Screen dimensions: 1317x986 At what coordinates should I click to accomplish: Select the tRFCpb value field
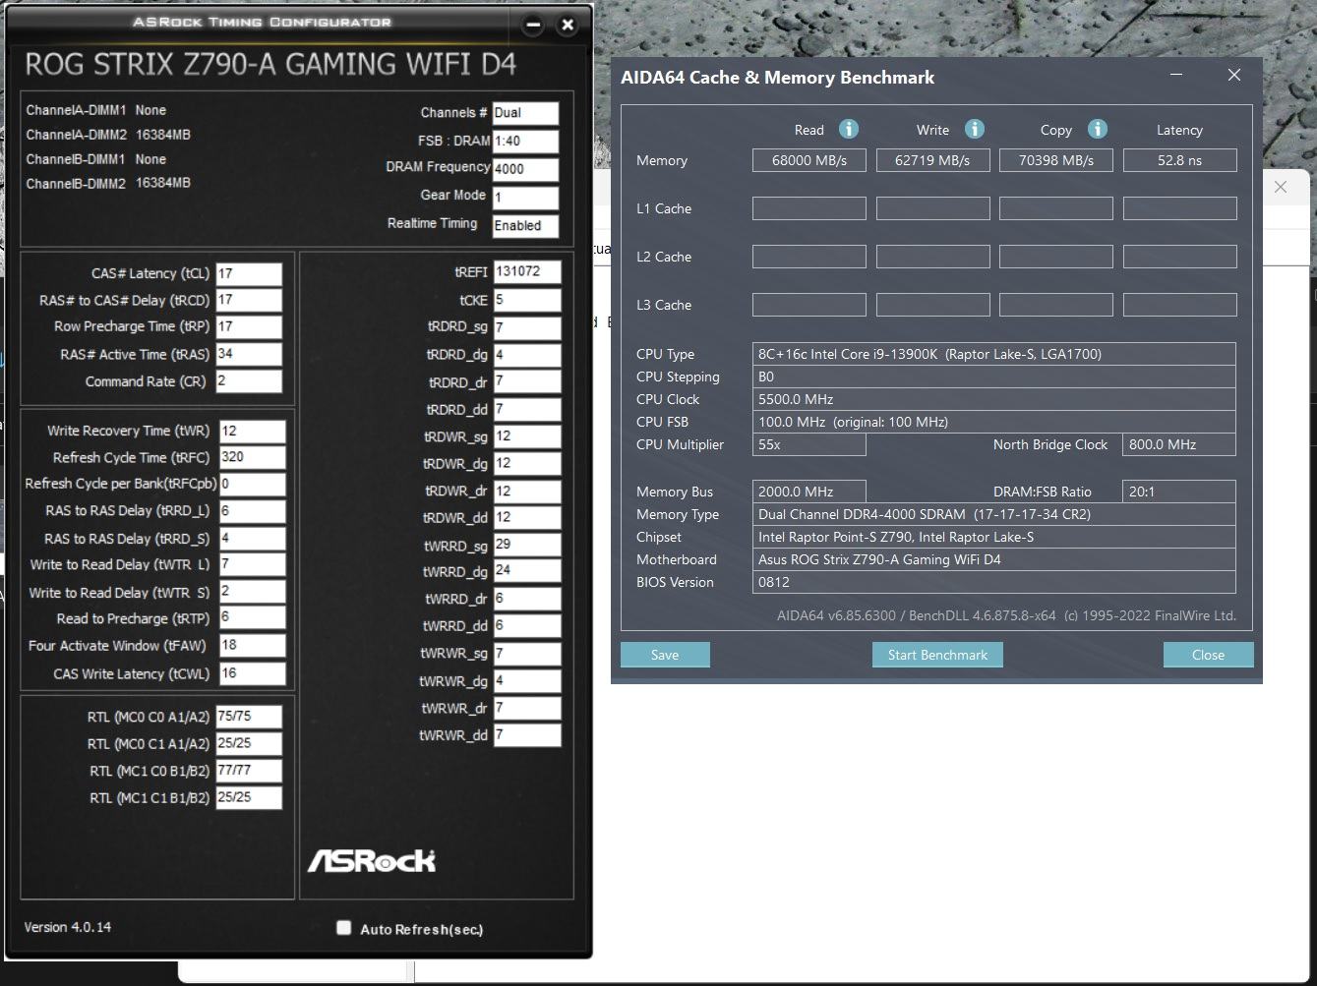(x=252, y=484)
